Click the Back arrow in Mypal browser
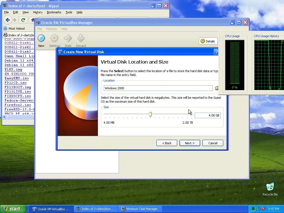Screen dimensions: 284x213 pyautogui.click(x=7, y=20)
